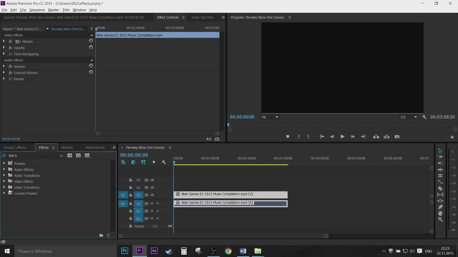458x257 pixels.
Task: Select the Rolling Edit tool
Action: click(x=440, y=176)
